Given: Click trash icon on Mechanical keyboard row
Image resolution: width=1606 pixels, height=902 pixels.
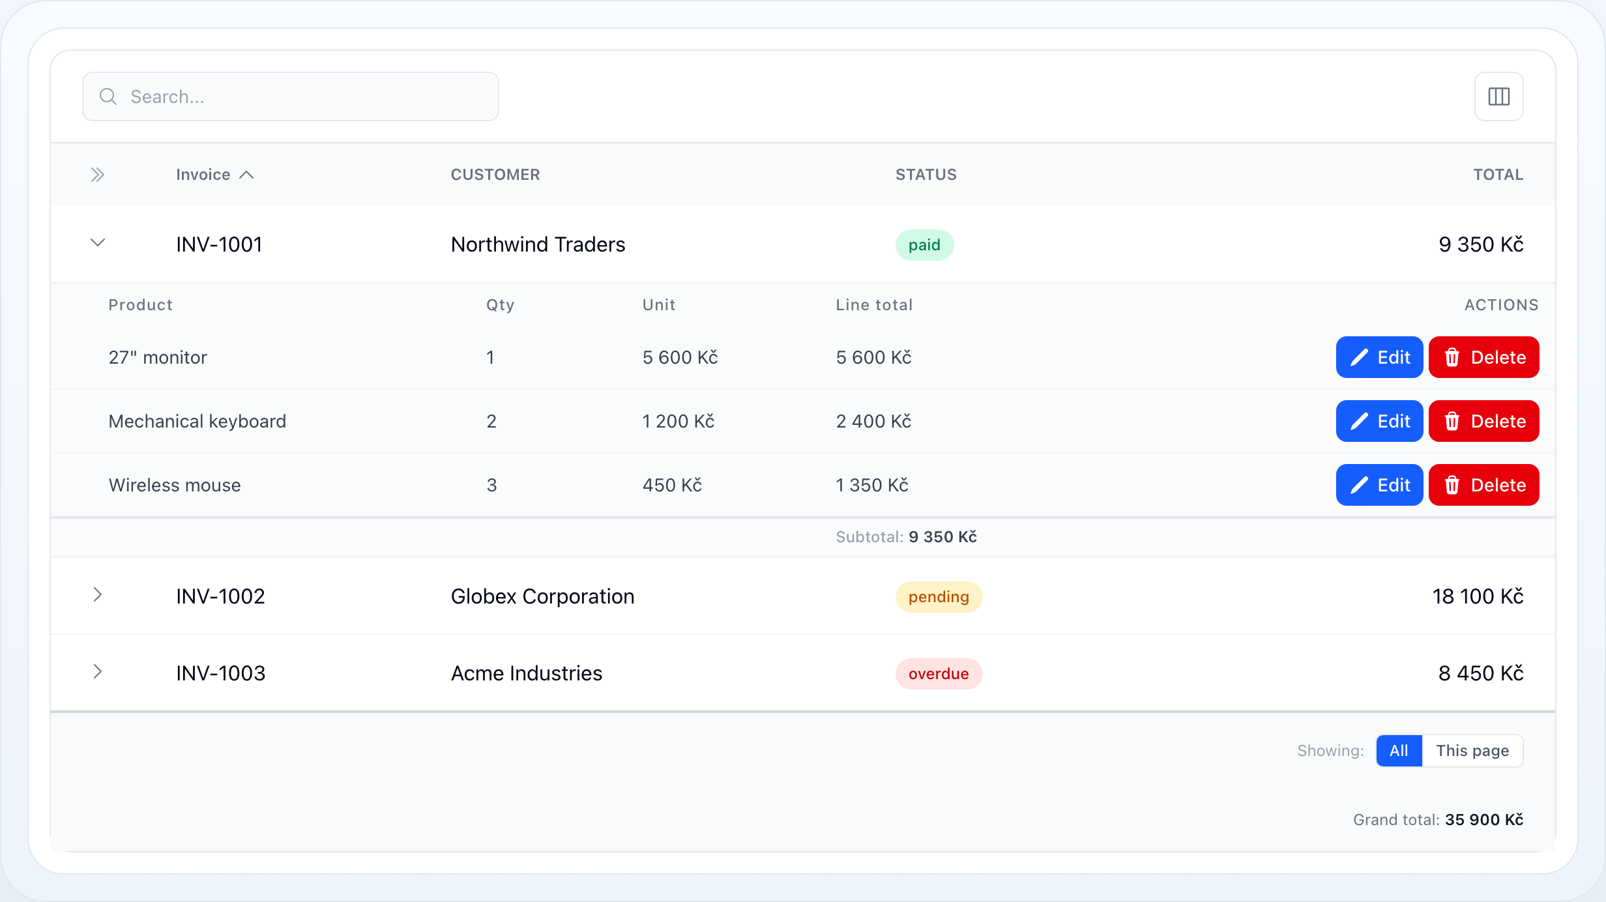Looking at the screenshot, I should point(1452,421).
